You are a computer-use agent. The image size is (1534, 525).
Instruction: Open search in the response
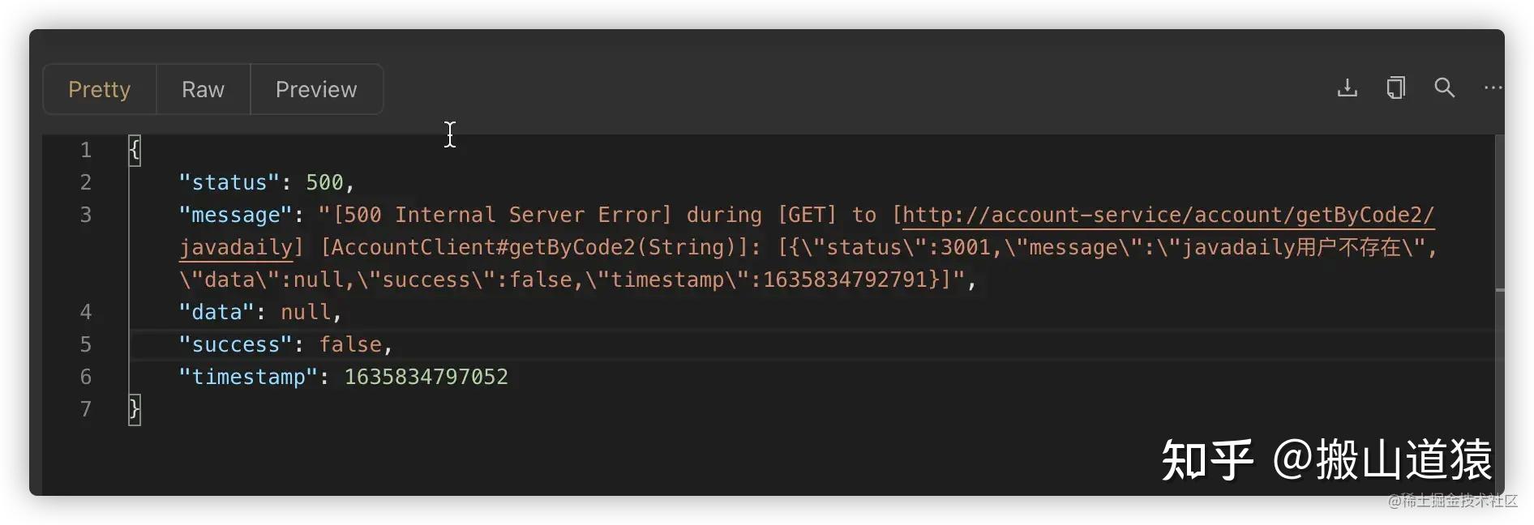(1444, 87)
